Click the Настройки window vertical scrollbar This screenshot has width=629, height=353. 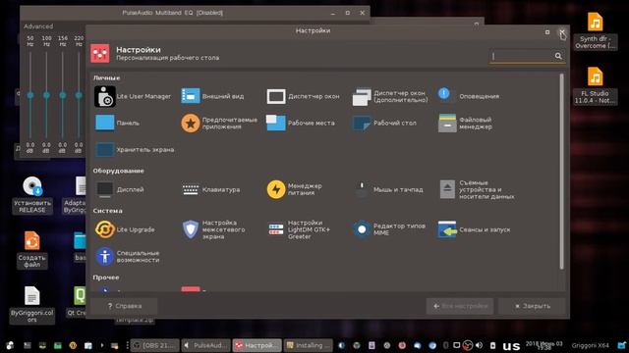[x=561, y=172]
